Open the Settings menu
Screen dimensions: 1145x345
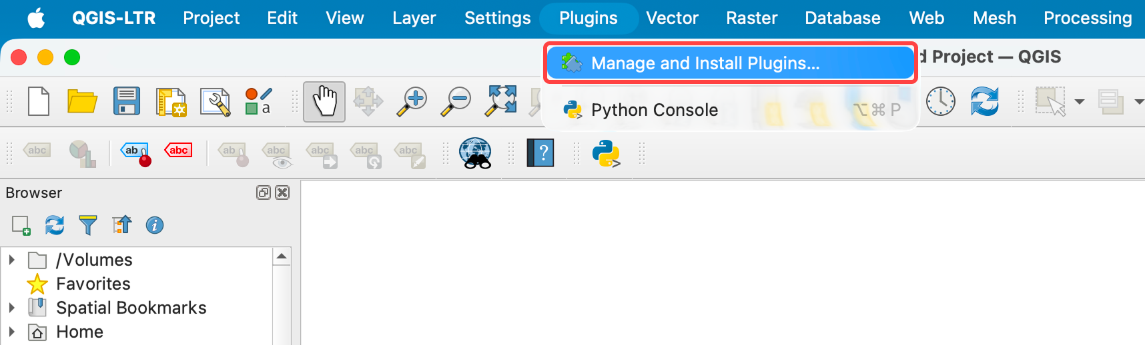[497, 18]
